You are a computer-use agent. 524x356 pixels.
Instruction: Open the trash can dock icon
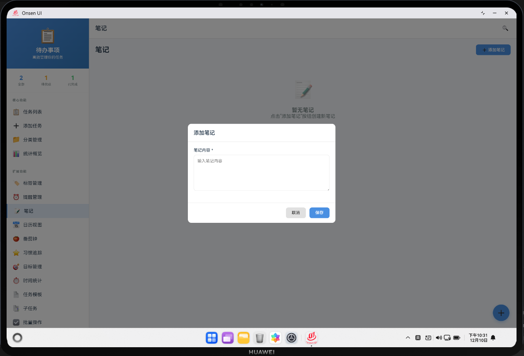click(x=259, y=338)
